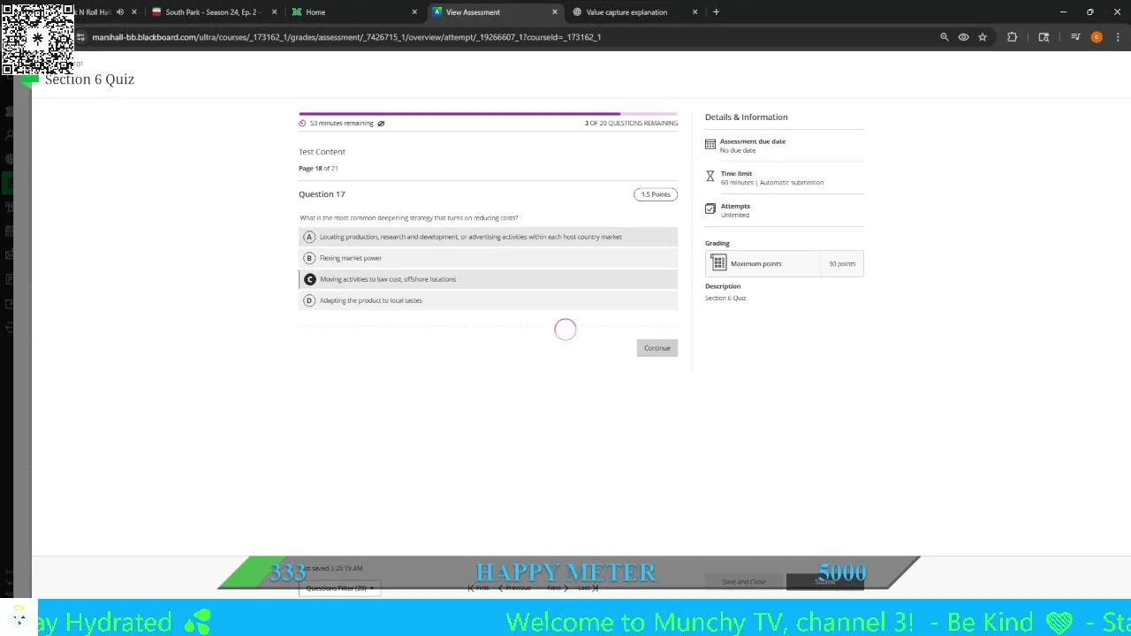Select answer B radio button
1131x636 pixels.
(309, 258)
